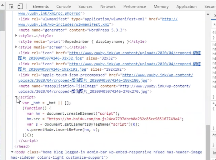Click the Elements panel scrollbar up arrow

tap(208, 14)
